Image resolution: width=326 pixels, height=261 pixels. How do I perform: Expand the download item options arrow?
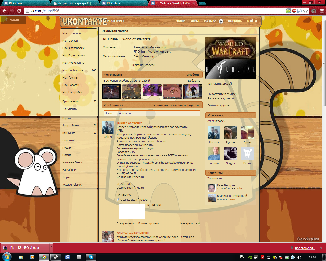(x=51, y=247)
